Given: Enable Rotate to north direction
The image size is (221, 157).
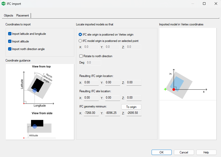Looking at the screenshot, I should [81, 56].
